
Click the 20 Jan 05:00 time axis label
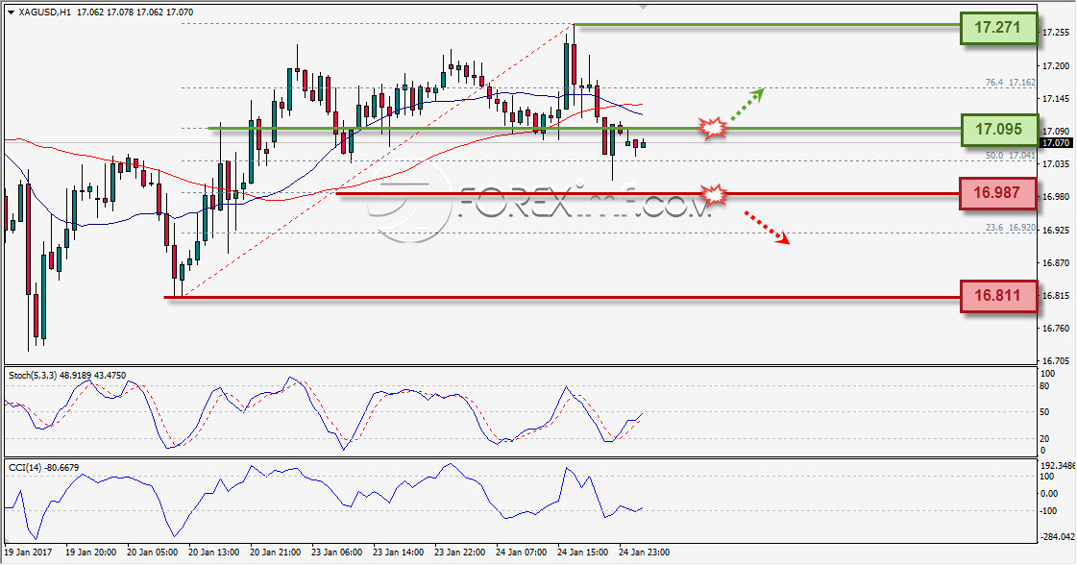pos(153,552)
